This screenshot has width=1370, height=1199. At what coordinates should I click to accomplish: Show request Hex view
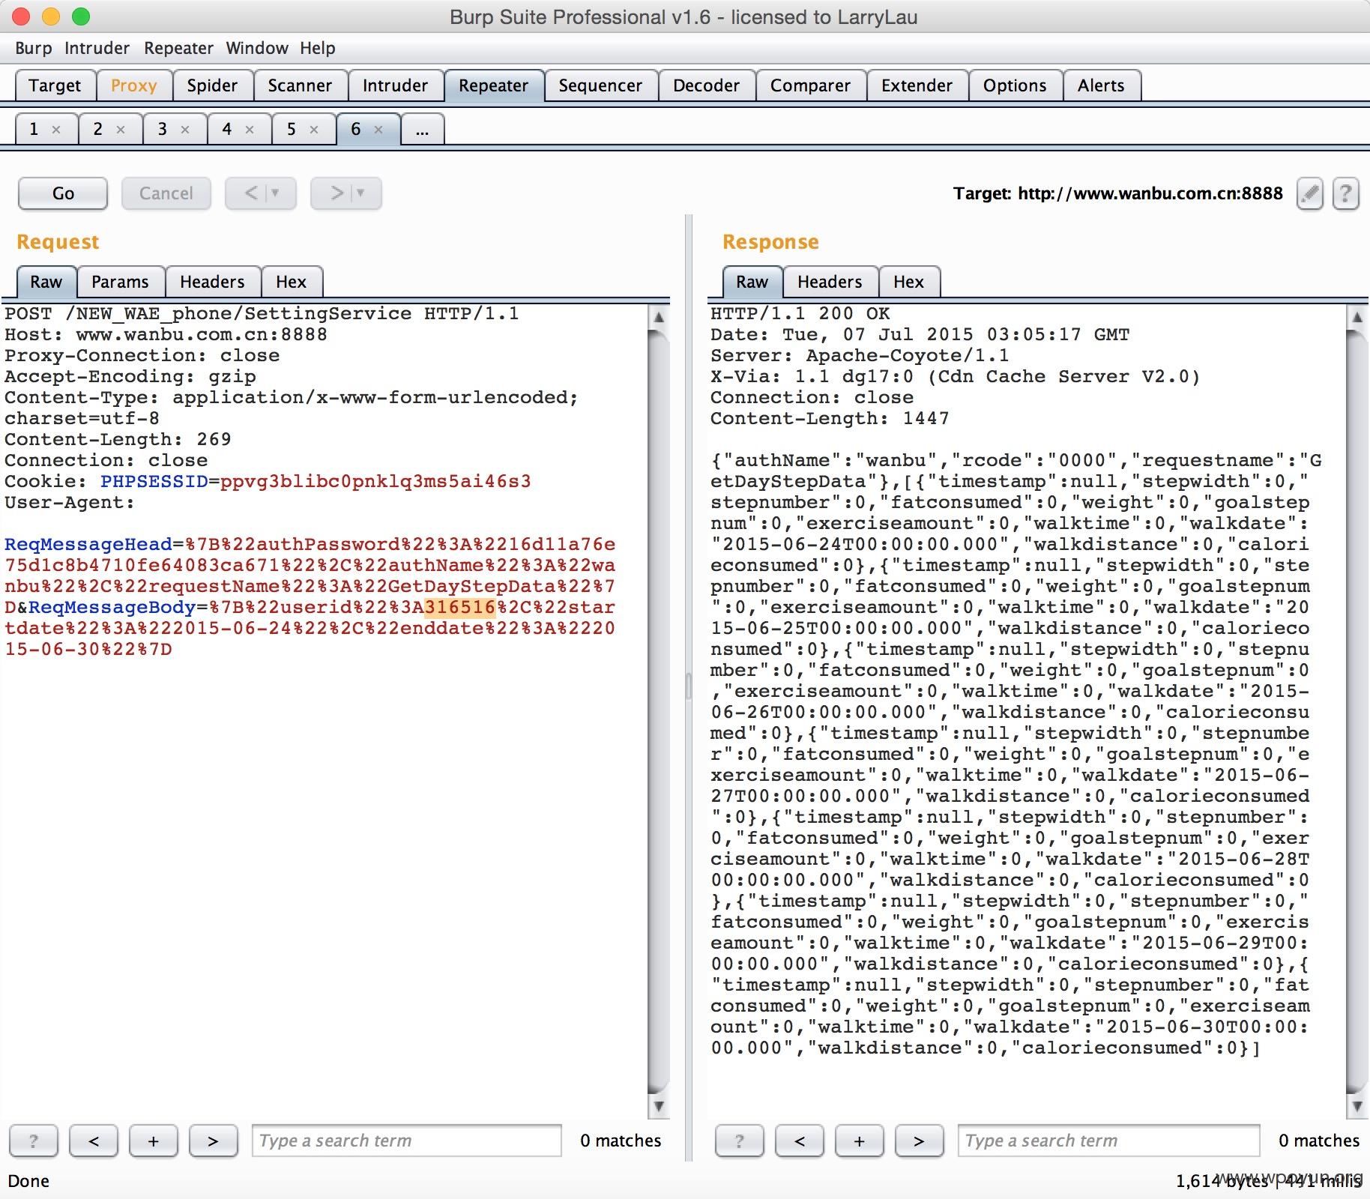[x=291, y=282]
